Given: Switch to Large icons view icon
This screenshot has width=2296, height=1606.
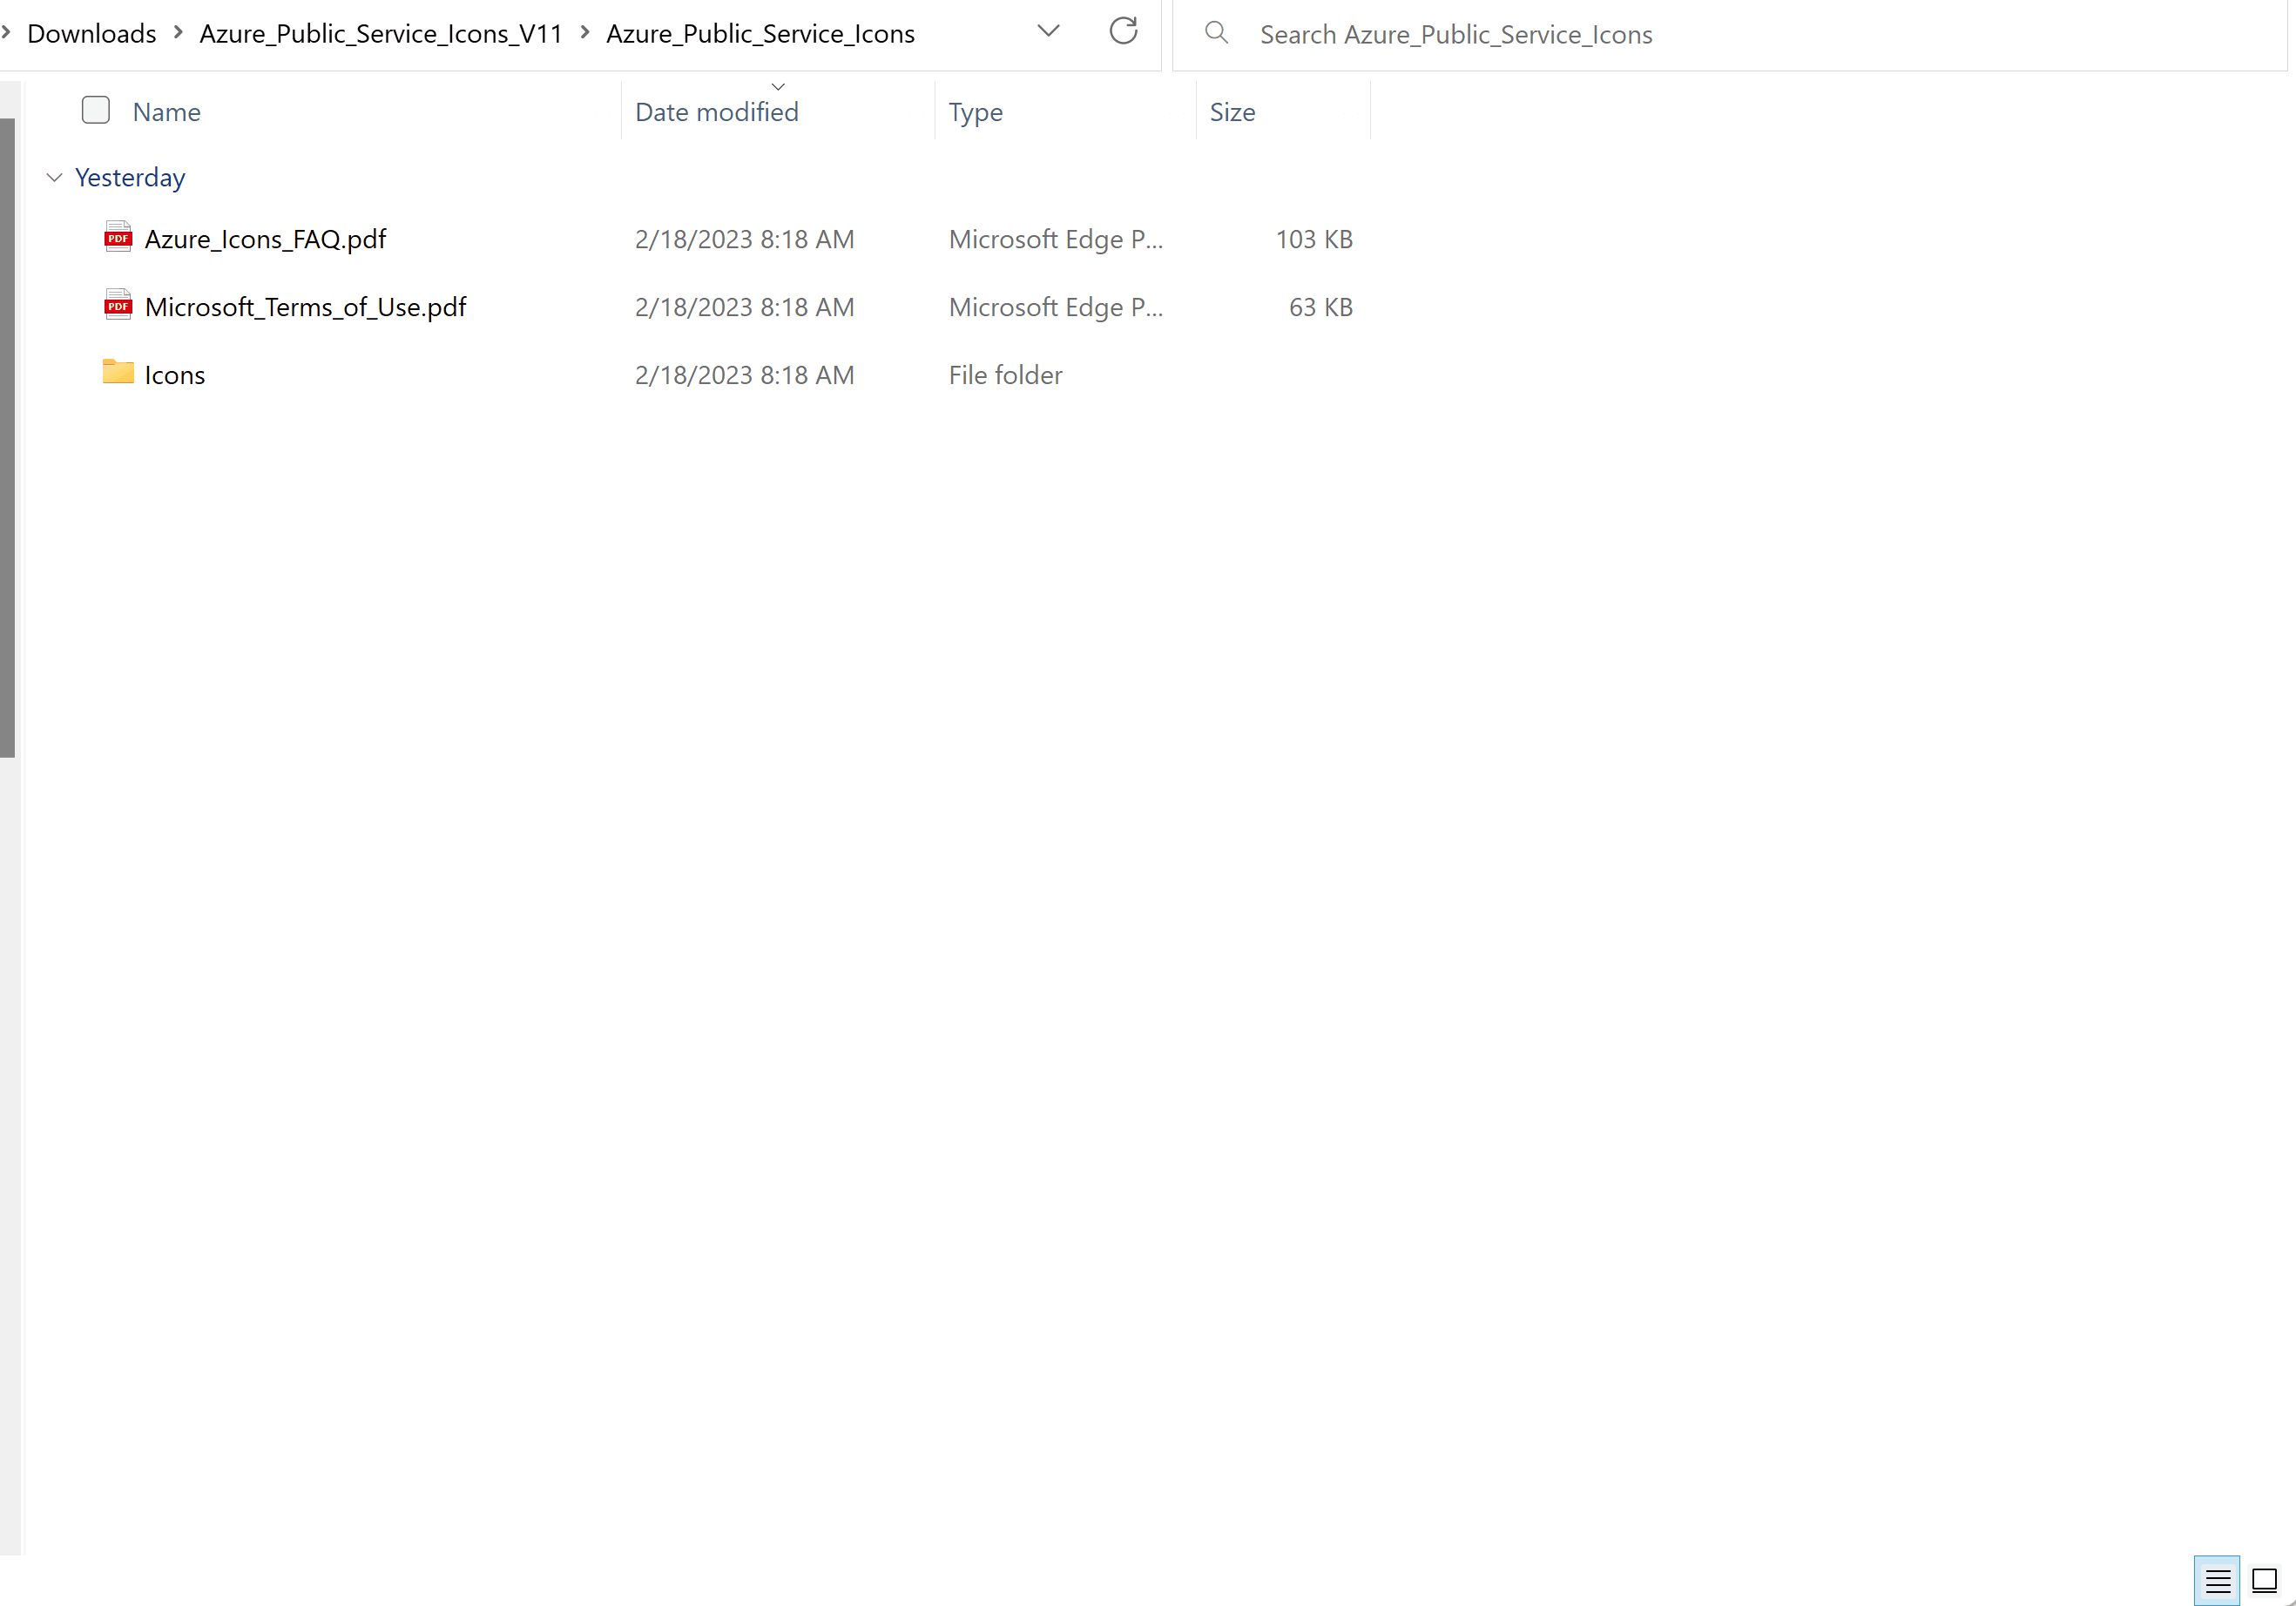Looking at the screenshot, I should point(2264,1581).
